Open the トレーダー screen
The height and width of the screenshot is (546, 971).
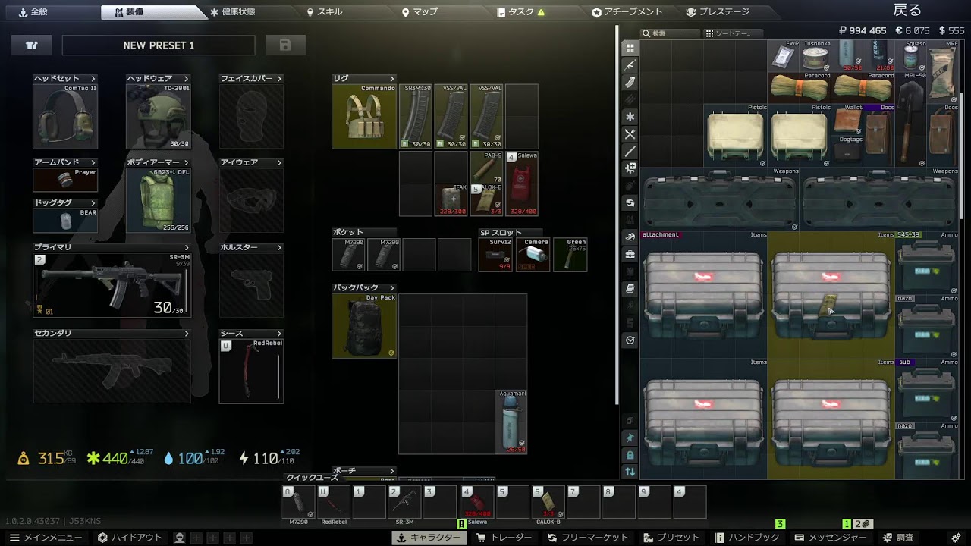504,538
